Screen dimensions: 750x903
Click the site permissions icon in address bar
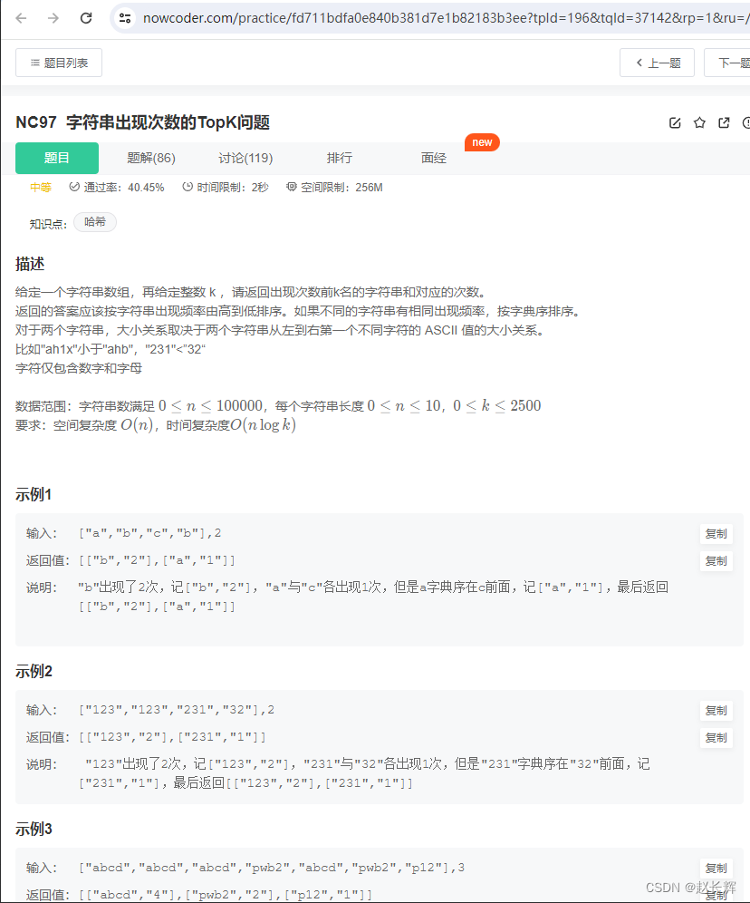[124, 16]
